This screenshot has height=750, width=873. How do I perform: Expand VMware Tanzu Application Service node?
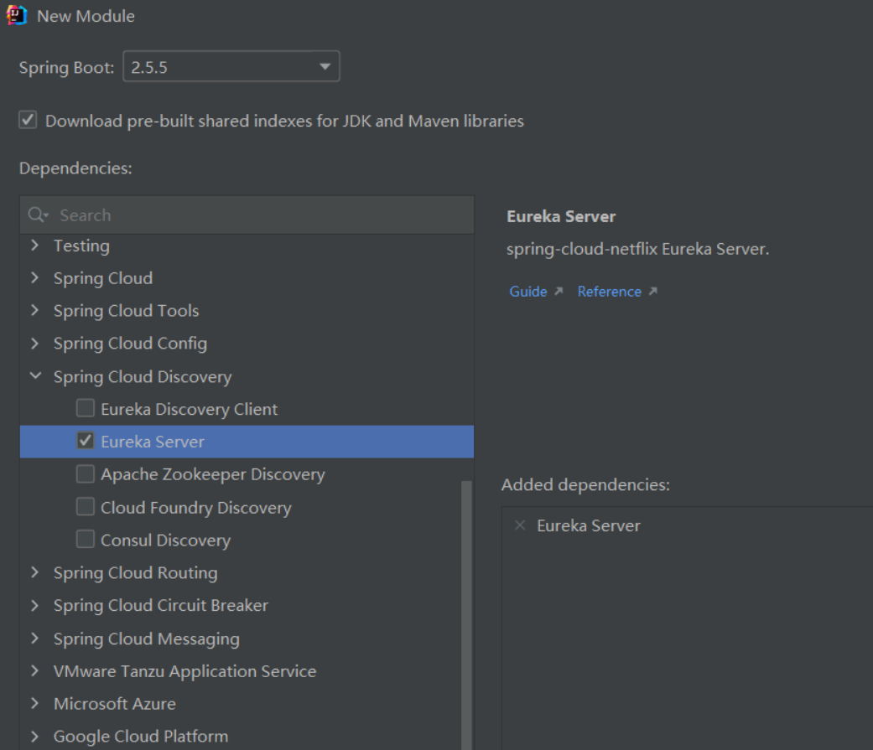35,670
